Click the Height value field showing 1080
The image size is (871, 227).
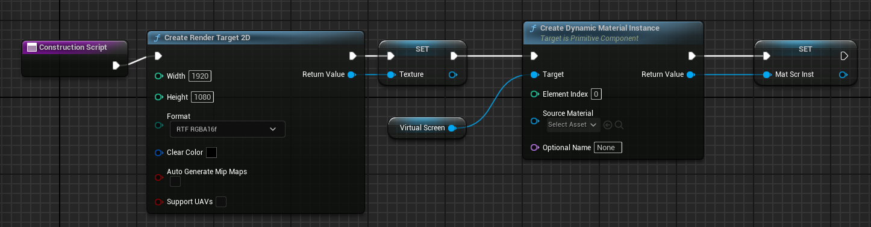pos(202,97)
